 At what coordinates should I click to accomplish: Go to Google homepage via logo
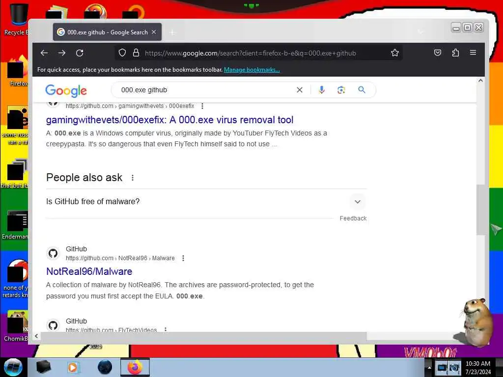(66, 91)
